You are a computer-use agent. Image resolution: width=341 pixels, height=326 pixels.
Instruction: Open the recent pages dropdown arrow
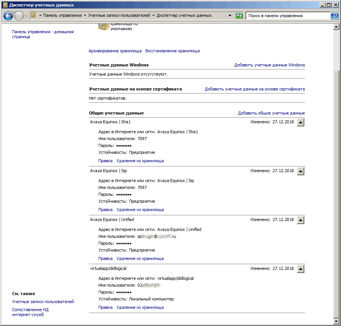click(26, 16)
